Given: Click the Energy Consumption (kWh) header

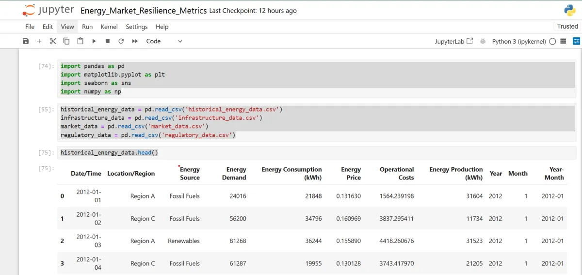Looking at the screenshot, I should [291, 173].
